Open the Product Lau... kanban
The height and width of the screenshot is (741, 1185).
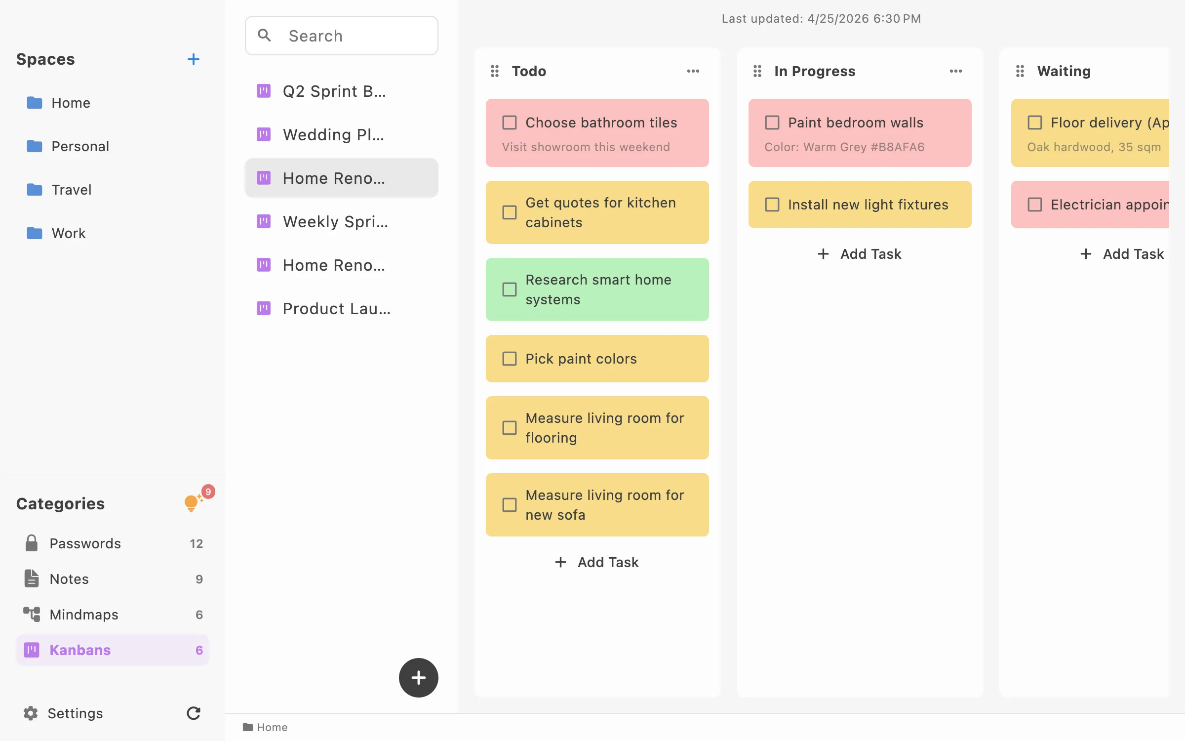pyautogui.click(x=342, y=308)
